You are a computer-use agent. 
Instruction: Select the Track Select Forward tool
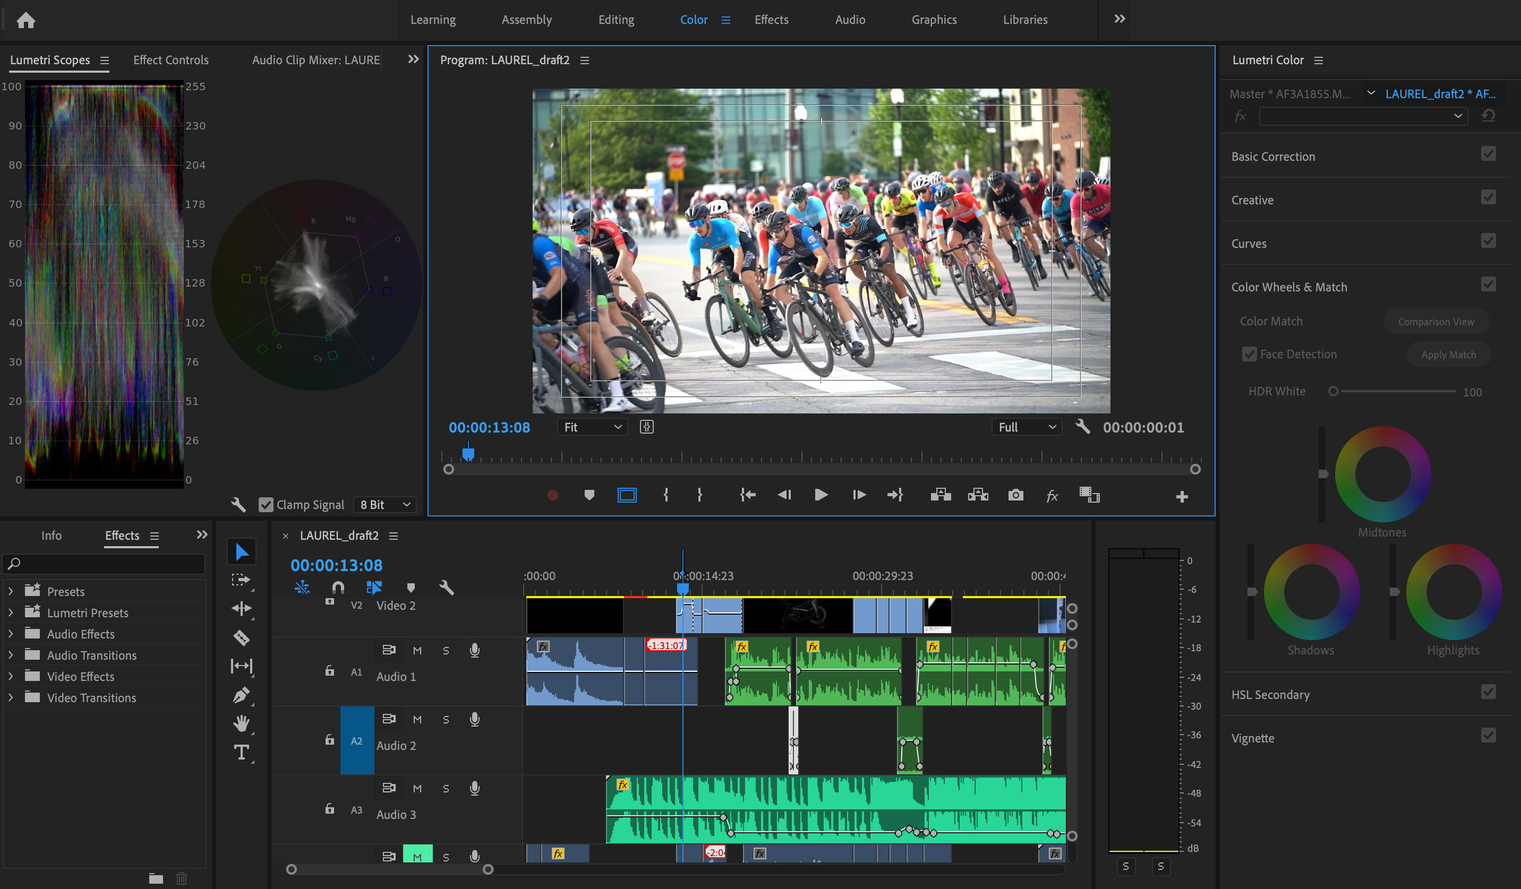tap(242, 579)
